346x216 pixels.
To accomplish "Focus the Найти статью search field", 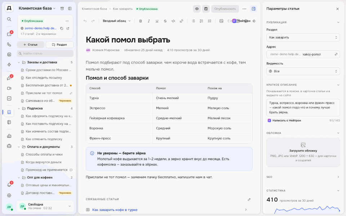I will (45, 53).
